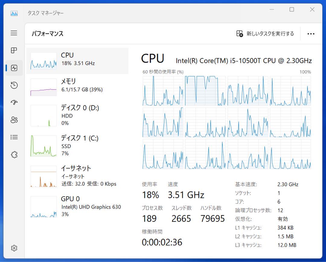Viewport: 326px width, 262px height.
Task: Open the Users page icon
Action: pos(14,120)
